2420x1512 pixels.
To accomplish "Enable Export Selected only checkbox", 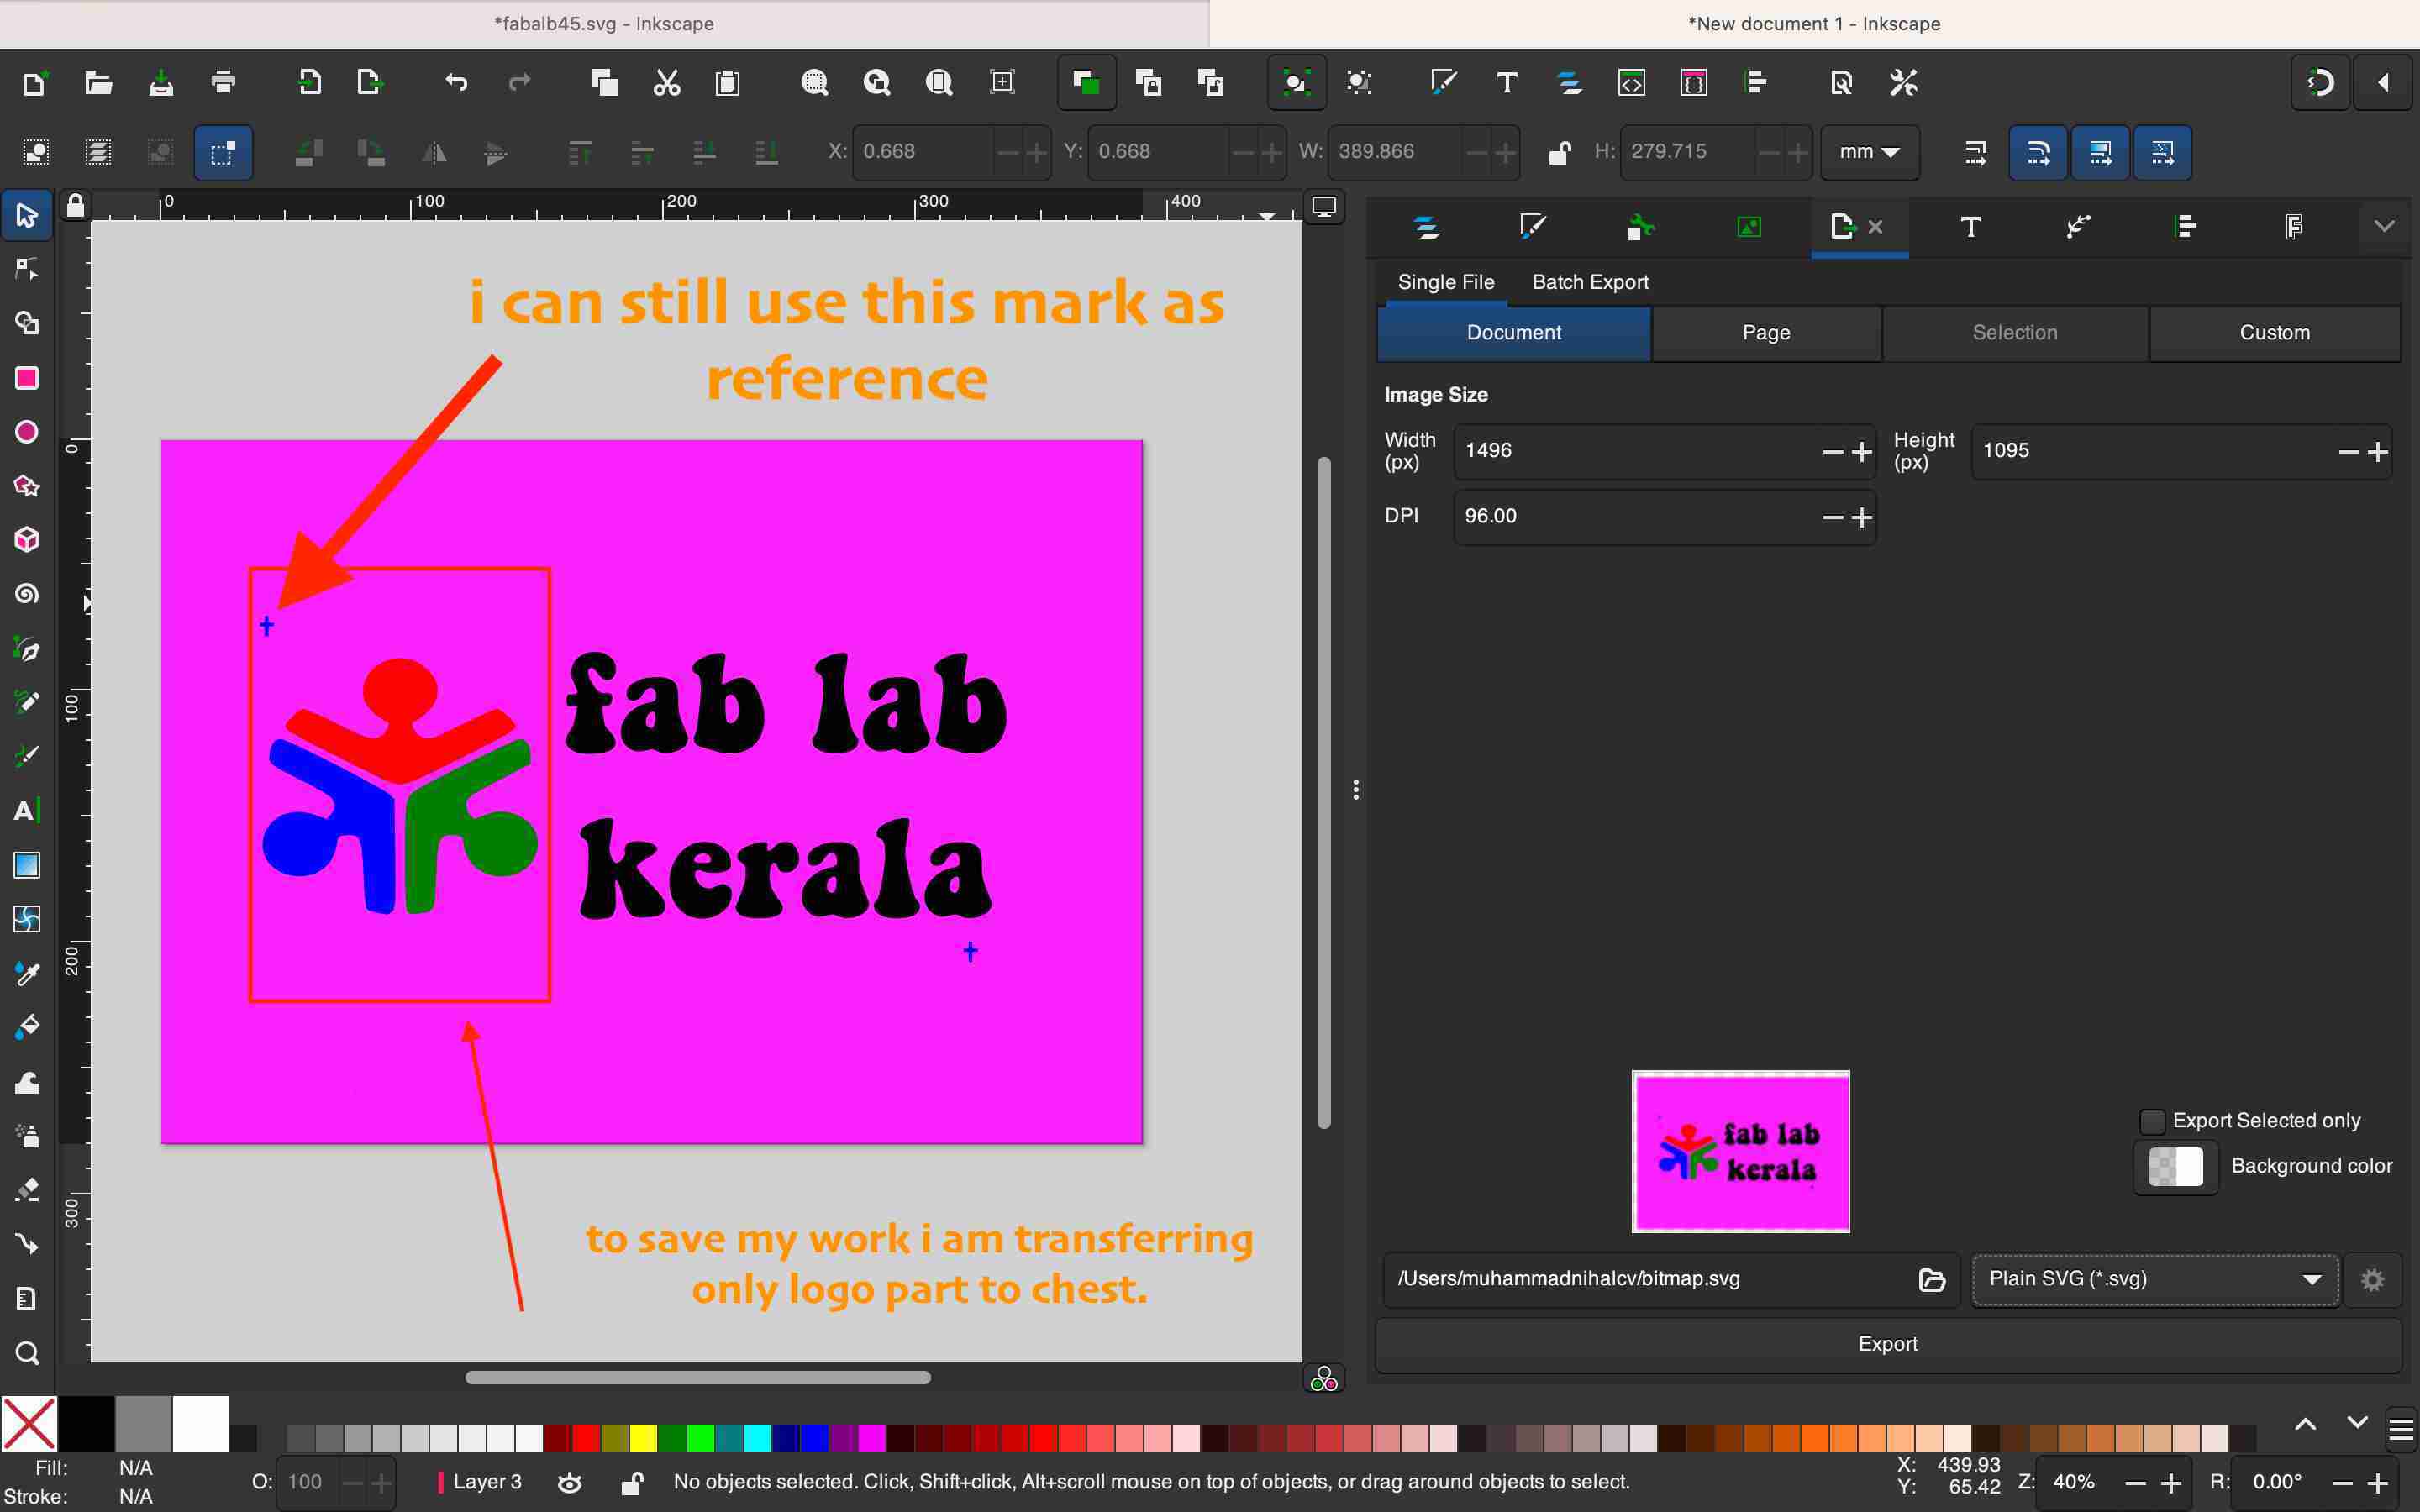I will (2152, 1121).
